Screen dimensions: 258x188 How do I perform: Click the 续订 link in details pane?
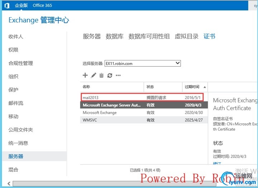[x=217, y=163]
